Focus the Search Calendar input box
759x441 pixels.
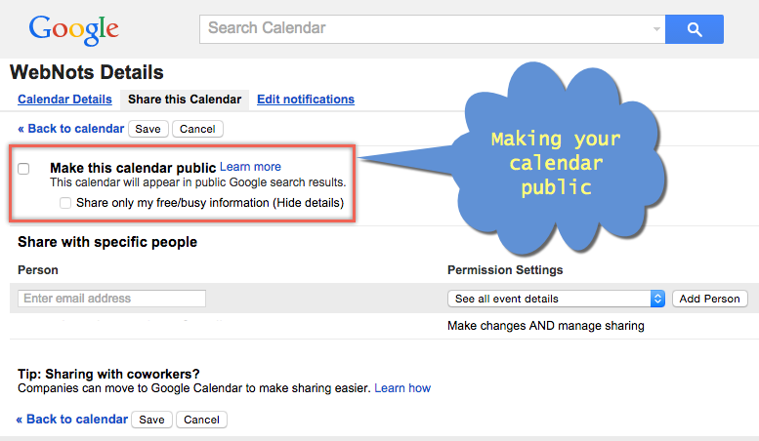click(425, 29)
